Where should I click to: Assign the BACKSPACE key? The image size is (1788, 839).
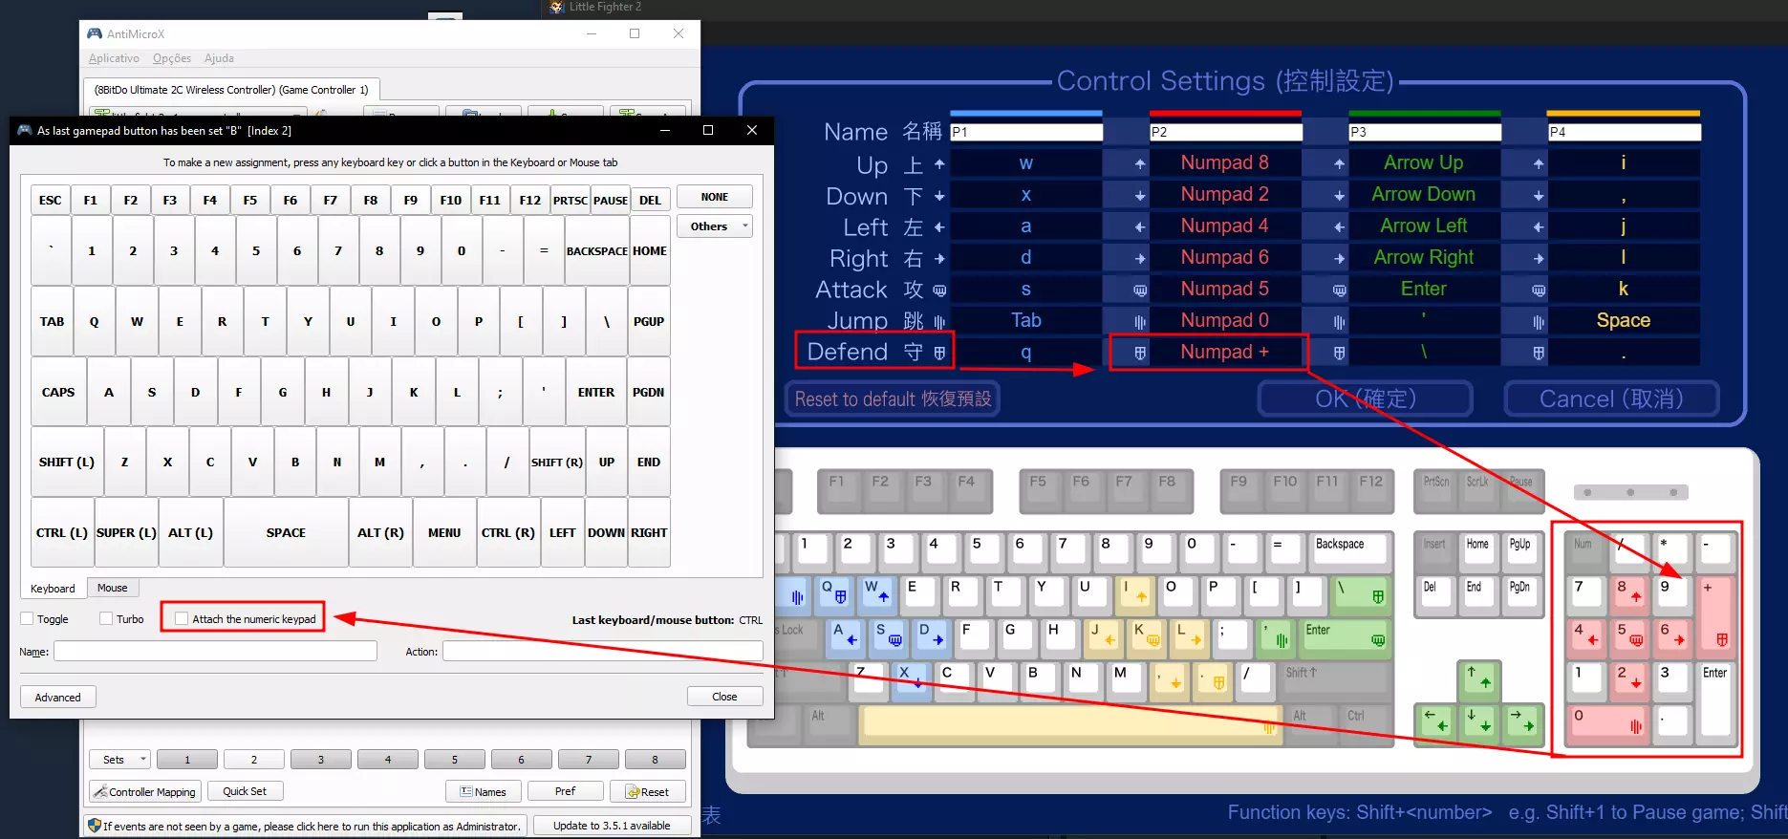pyautogui.click(x=597, y=251)
